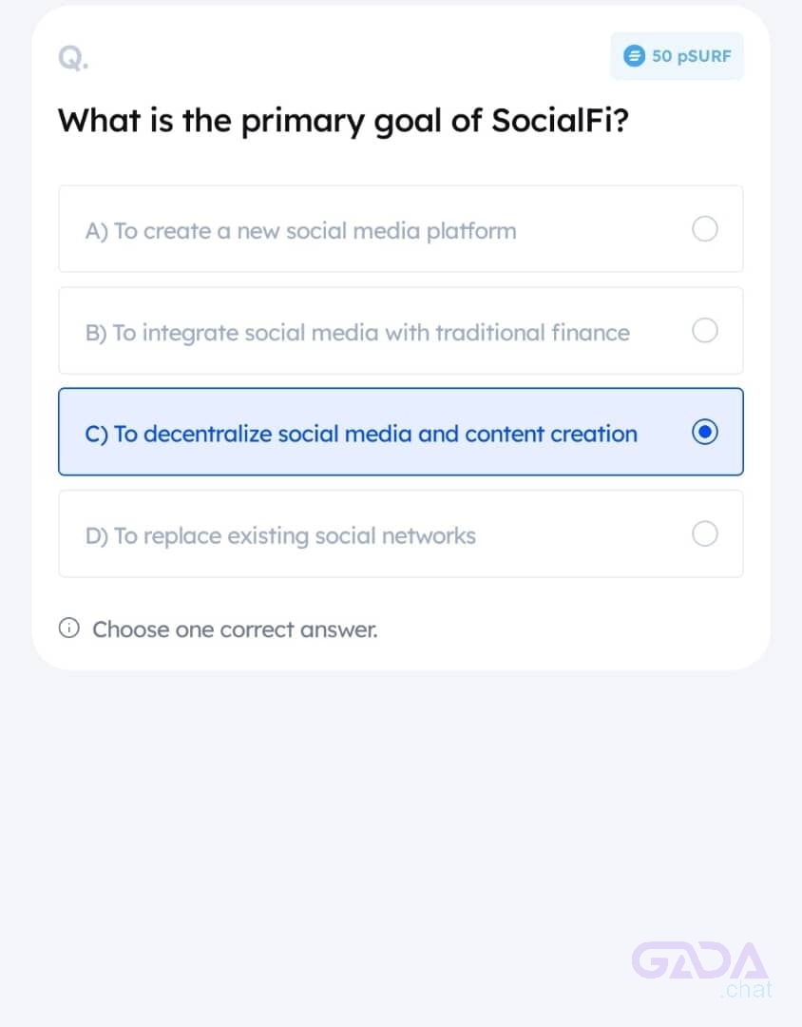802x1027 pixels.
Task: Click the 50 pSURF reward badge
Action: [677, 56]
